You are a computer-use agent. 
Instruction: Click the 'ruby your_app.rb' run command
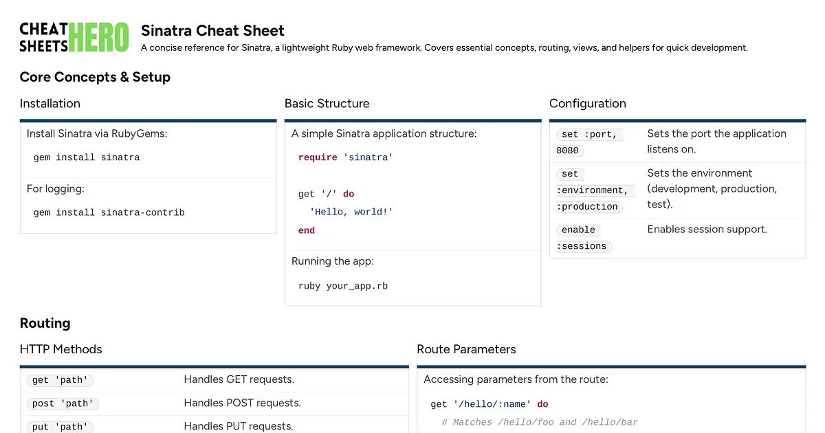(342, 286)
